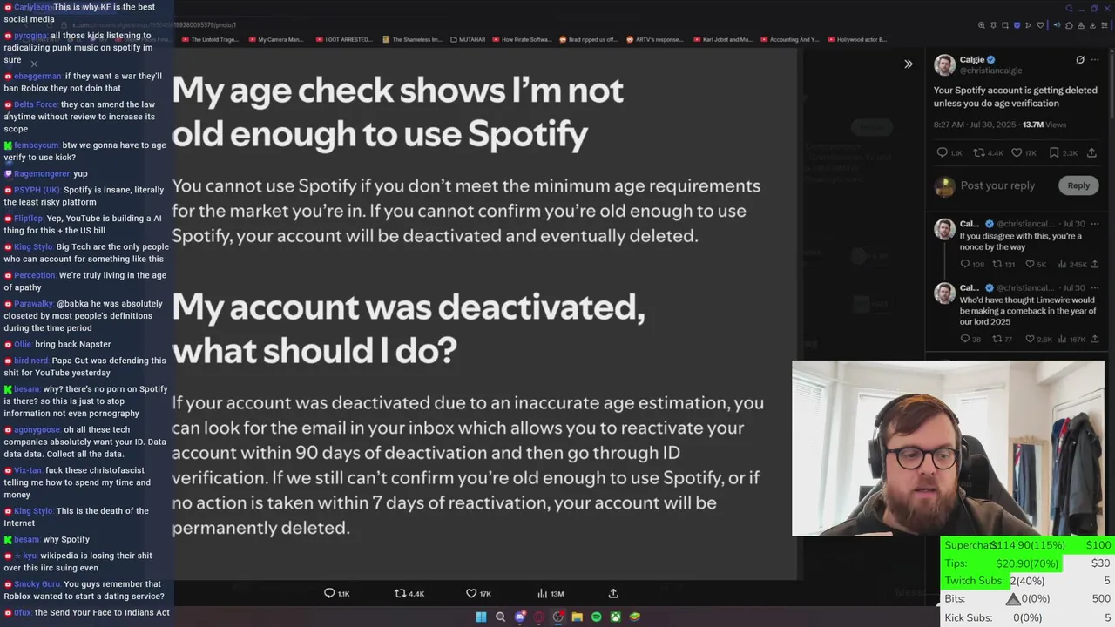Bookmark the main tweet with 2.3K saves
Image resolution: width=1115 pixels, height=627 pixels.
1054,152
